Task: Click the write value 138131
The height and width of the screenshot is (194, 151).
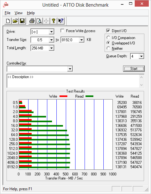Action: coord(121,167)
